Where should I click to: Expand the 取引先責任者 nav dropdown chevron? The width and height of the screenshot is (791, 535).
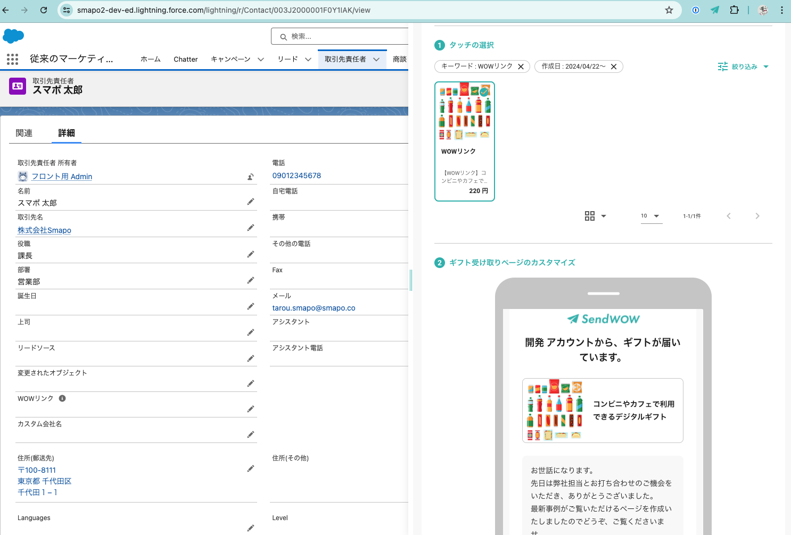point(376,59)
